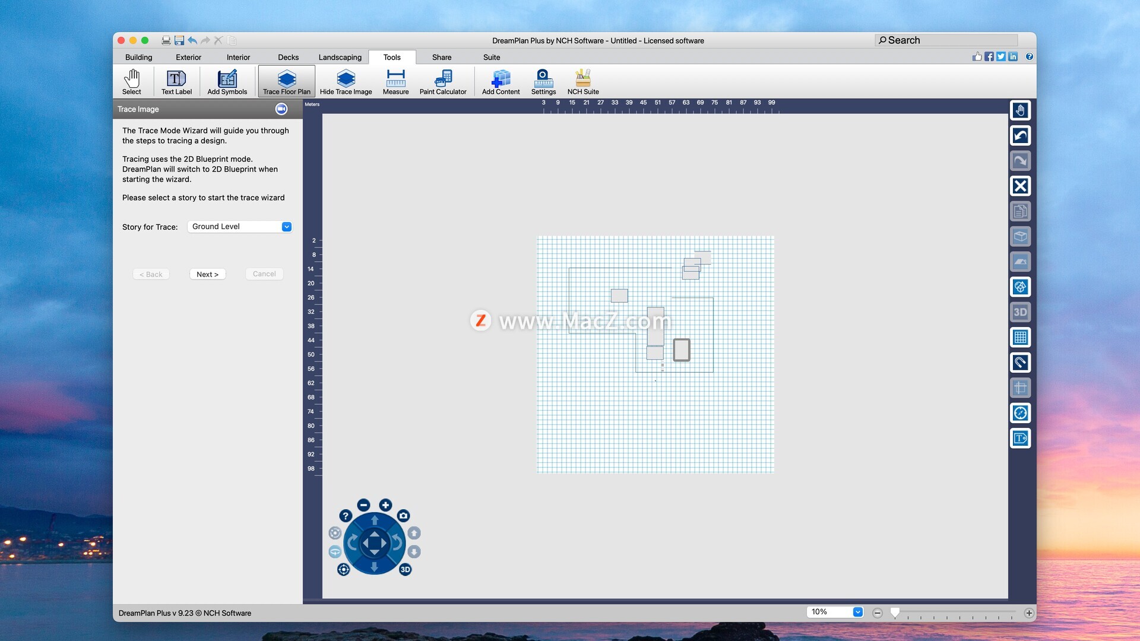Switch to the Building tab
Image resolution: width=1140 pixels, height=641 pixels.
tap(138, 58)
